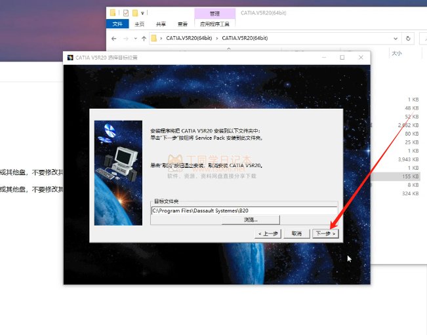Click the 下一步 (Next) button
Image resolution: width=427 pixels, height=335 pixels.
325,233
